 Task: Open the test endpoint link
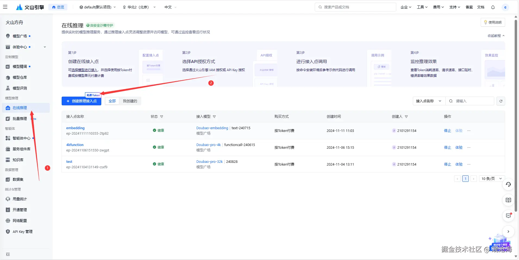(69, 162)
